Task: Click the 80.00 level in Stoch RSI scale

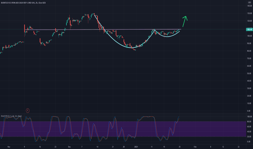Action: [x=249, y=122]
